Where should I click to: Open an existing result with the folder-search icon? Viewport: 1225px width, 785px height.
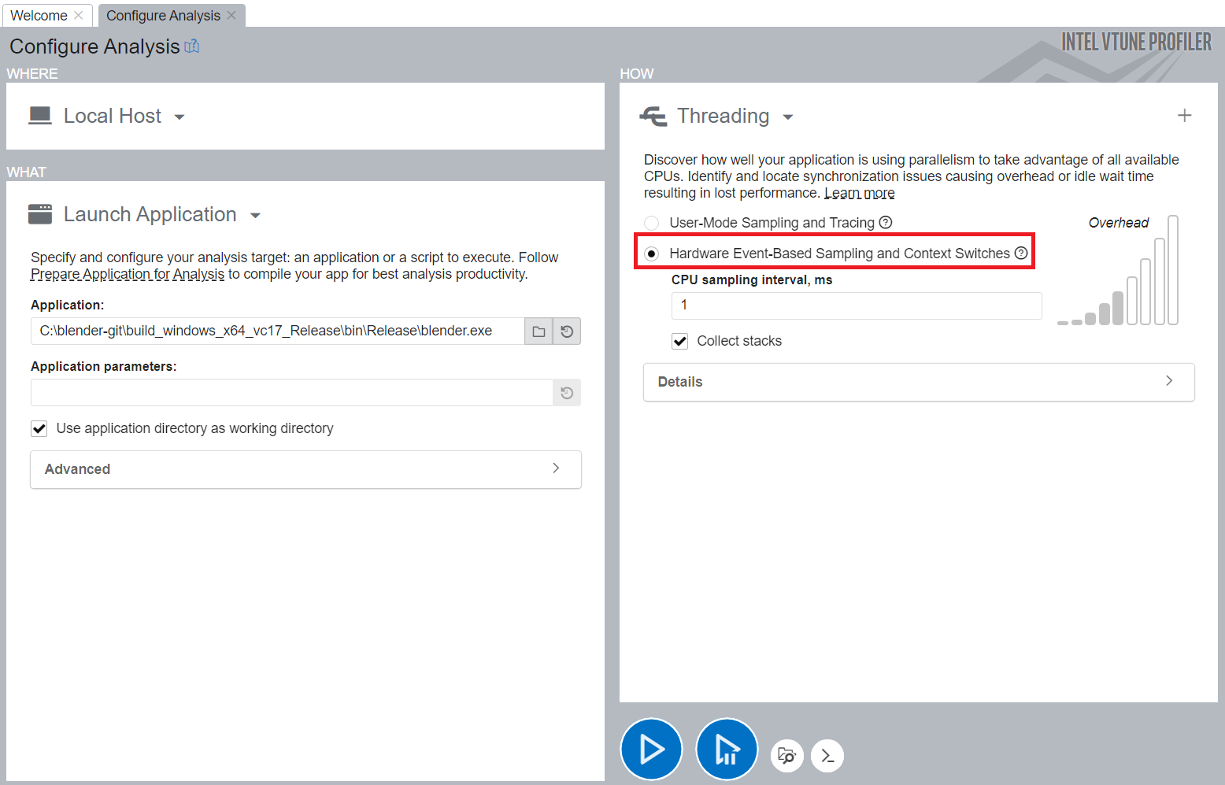coord(786,756)
